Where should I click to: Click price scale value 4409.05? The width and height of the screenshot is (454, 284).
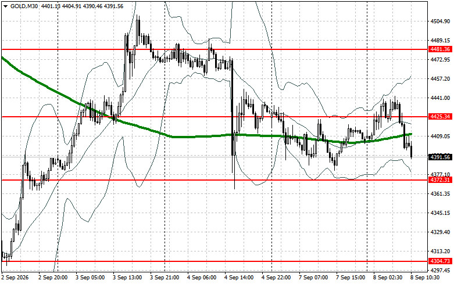pyautogui.click(x=440, y=136)
